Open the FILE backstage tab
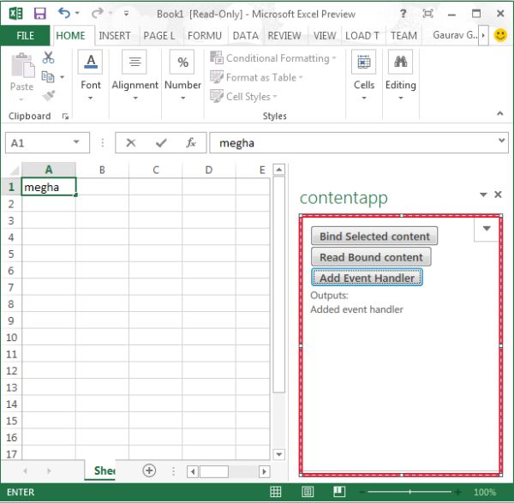This screenshot has height=503, width=514. pyautogui.click(x=25, y=35)
